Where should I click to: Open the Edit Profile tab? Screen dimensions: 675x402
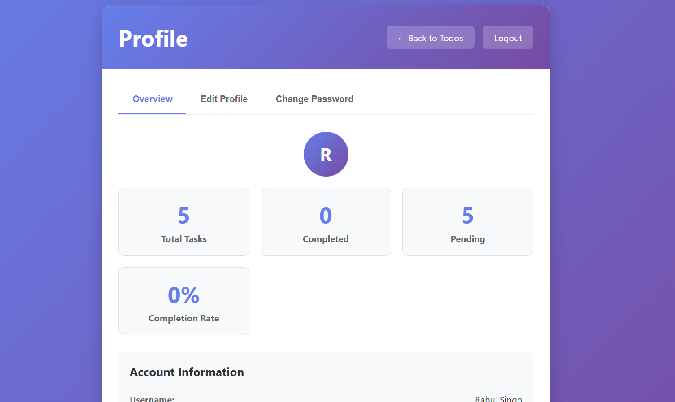(x=224, y=99)
